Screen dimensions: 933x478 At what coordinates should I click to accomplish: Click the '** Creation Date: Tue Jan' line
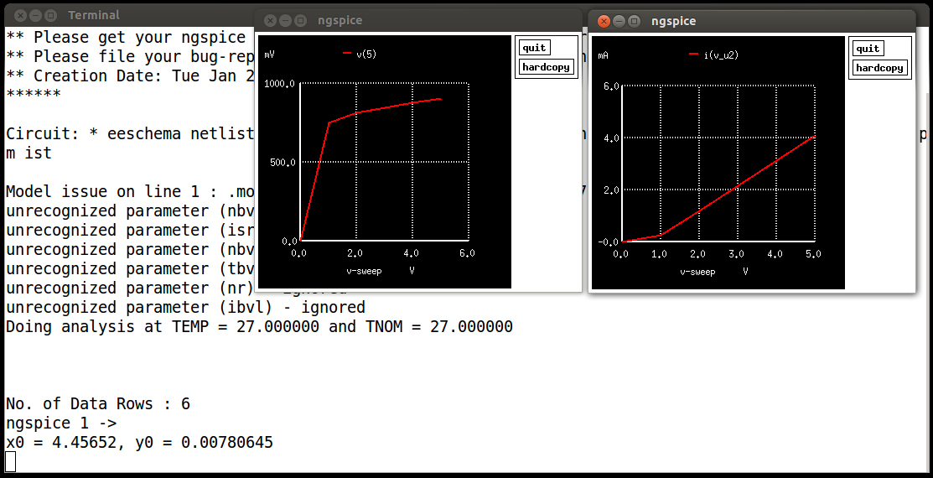tap(130, 75)
